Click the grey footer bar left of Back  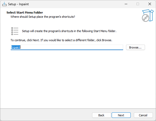pyautogui.click(x=46, y=115)
